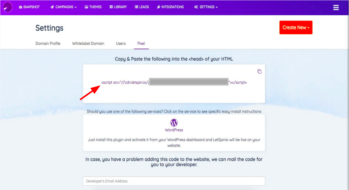Viewport: 349px width, 190px height.
Task: Go to the Themes page
Action: point(93,7)
